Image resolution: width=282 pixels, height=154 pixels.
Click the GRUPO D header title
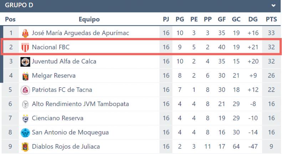click(x=19, y=5)
